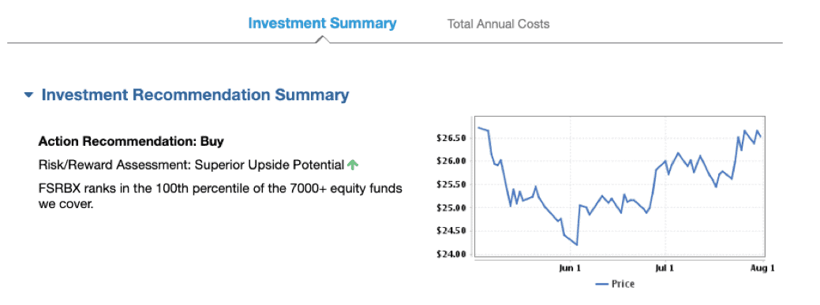Collapse the Investment Recommendation Summary section
The image size is (820, 305).
tap(28, 95)
